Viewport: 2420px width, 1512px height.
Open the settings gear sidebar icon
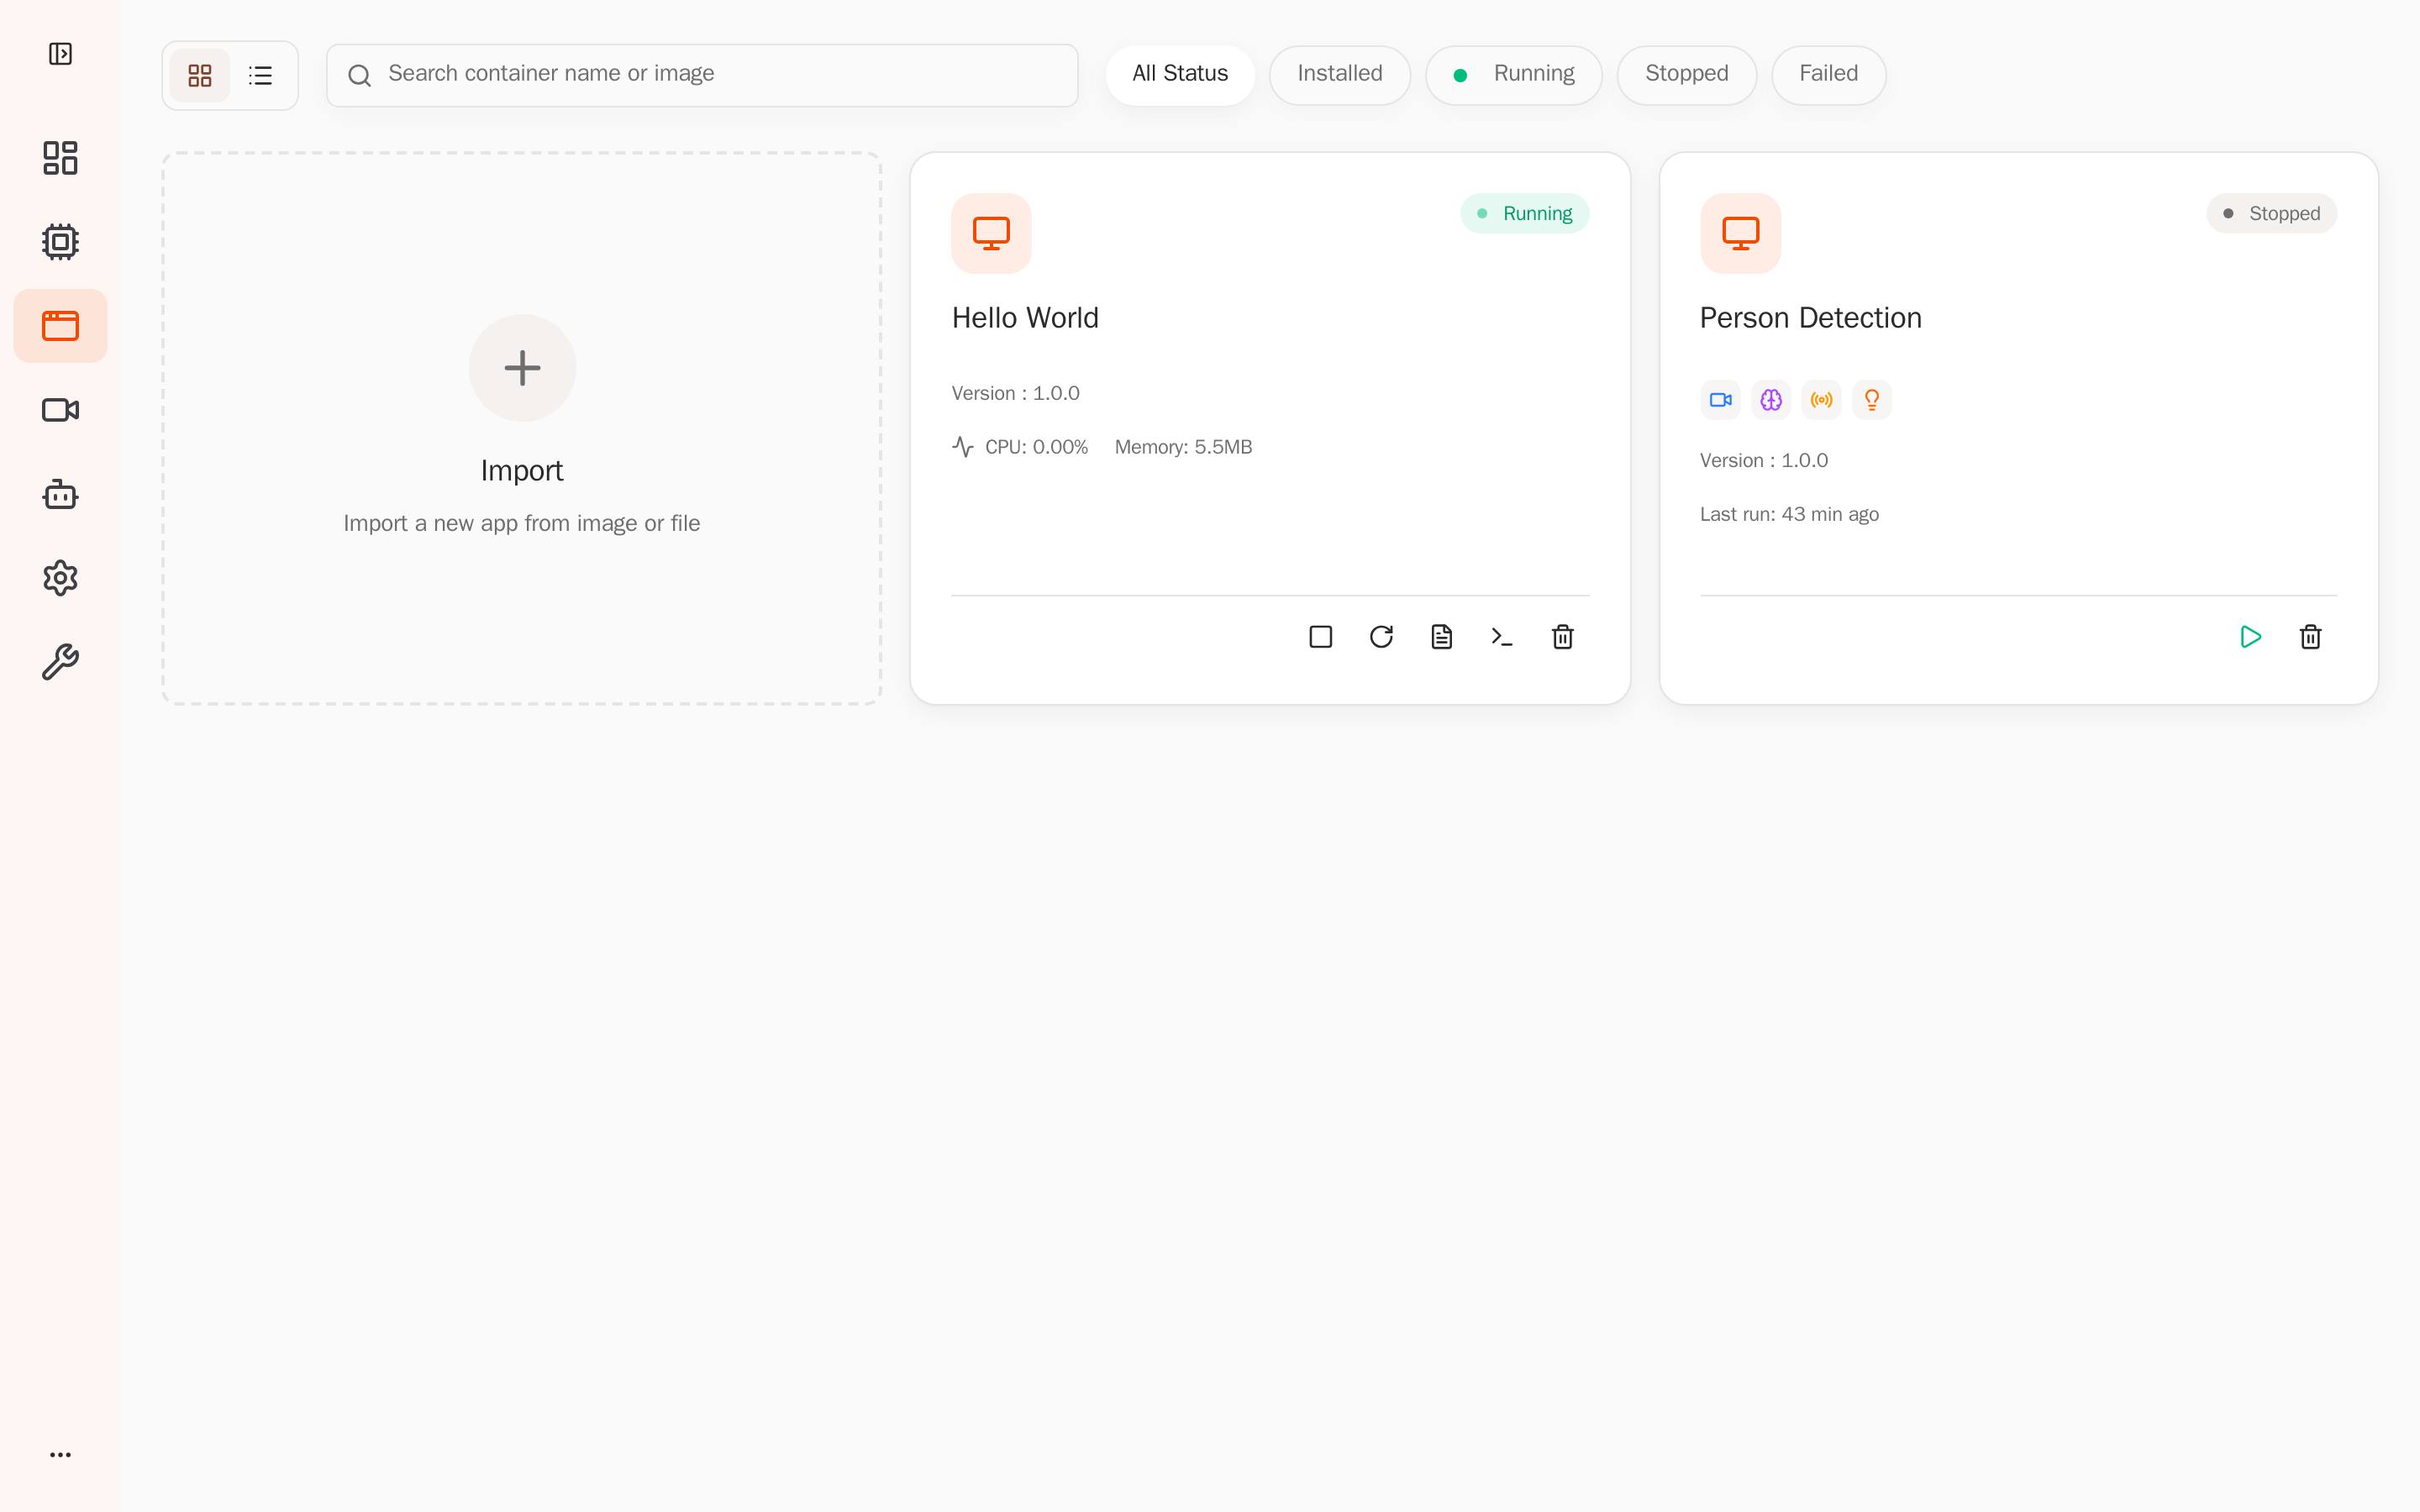60,578
